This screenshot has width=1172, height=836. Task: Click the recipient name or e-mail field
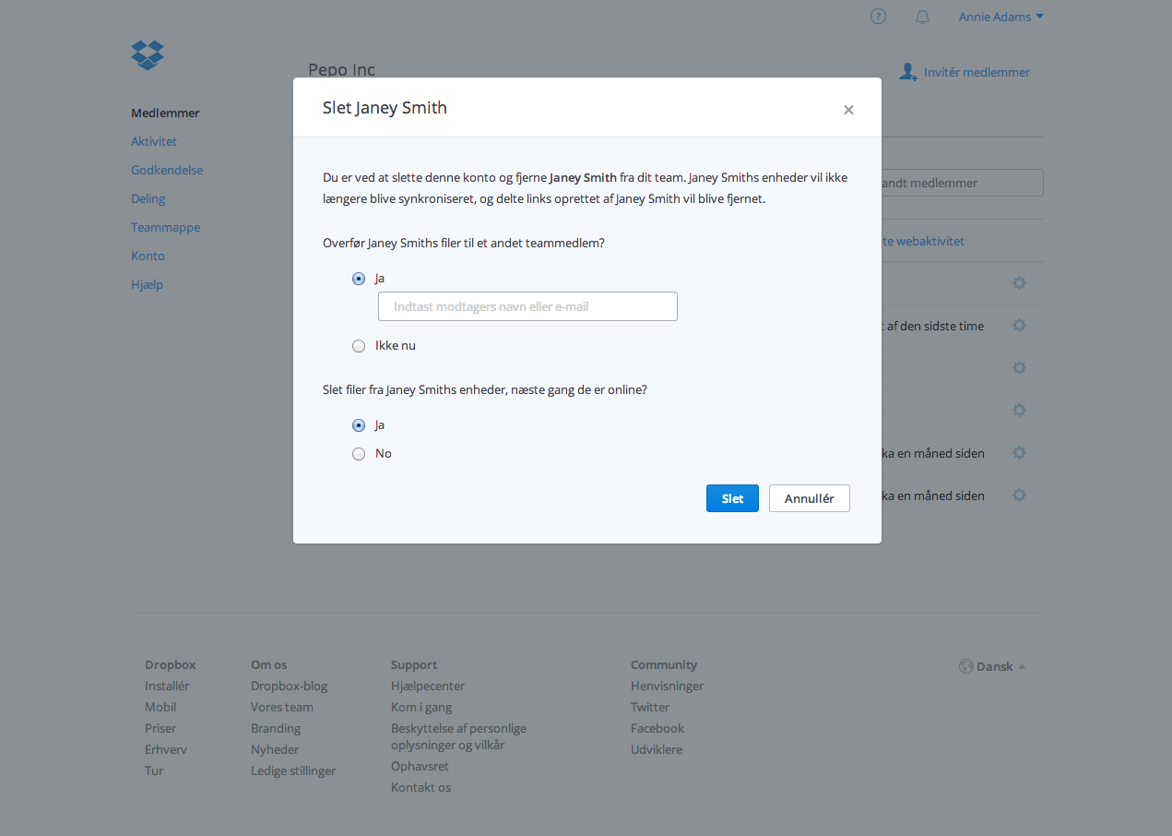(527, 306)
